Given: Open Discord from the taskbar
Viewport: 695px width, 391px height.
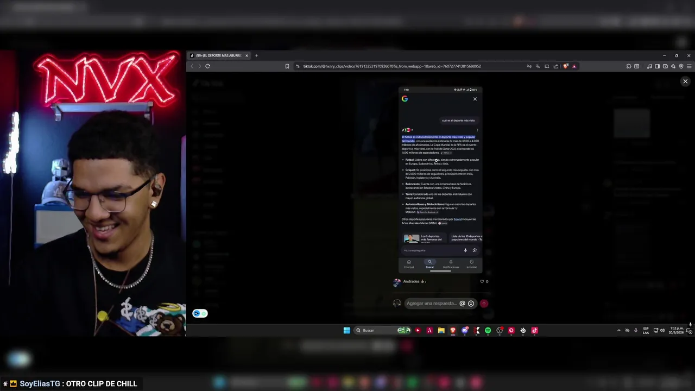Looking at the screenshot, I should coord(465,330).
